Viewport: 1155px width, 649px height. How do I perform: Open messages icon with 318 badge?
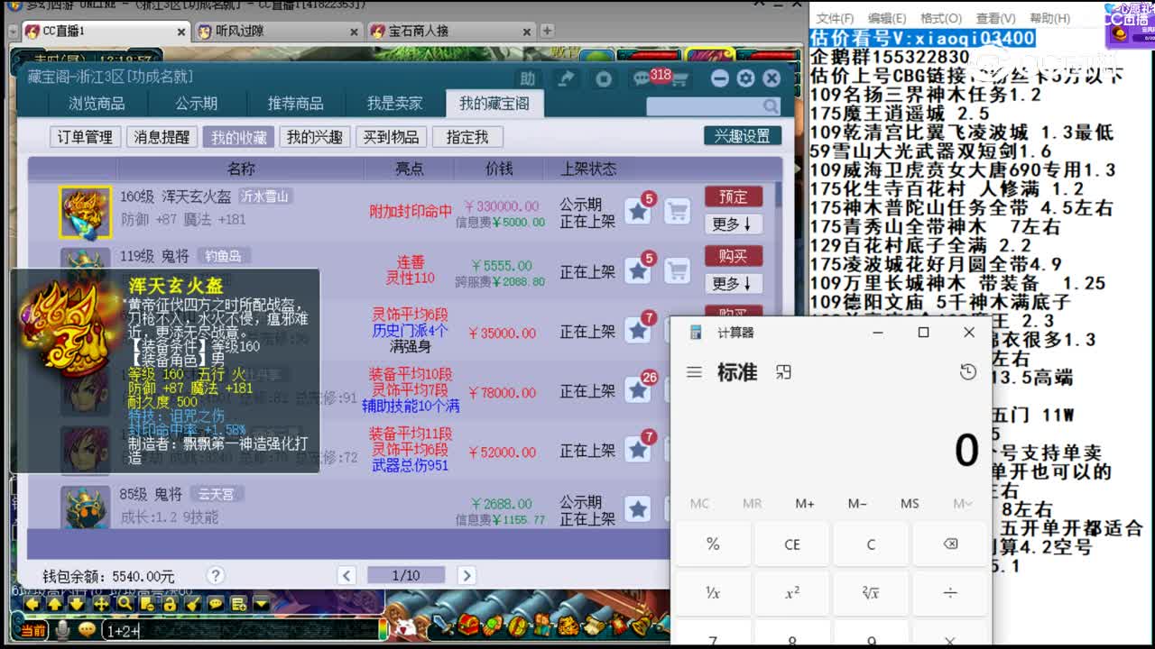tap(642, 78)
